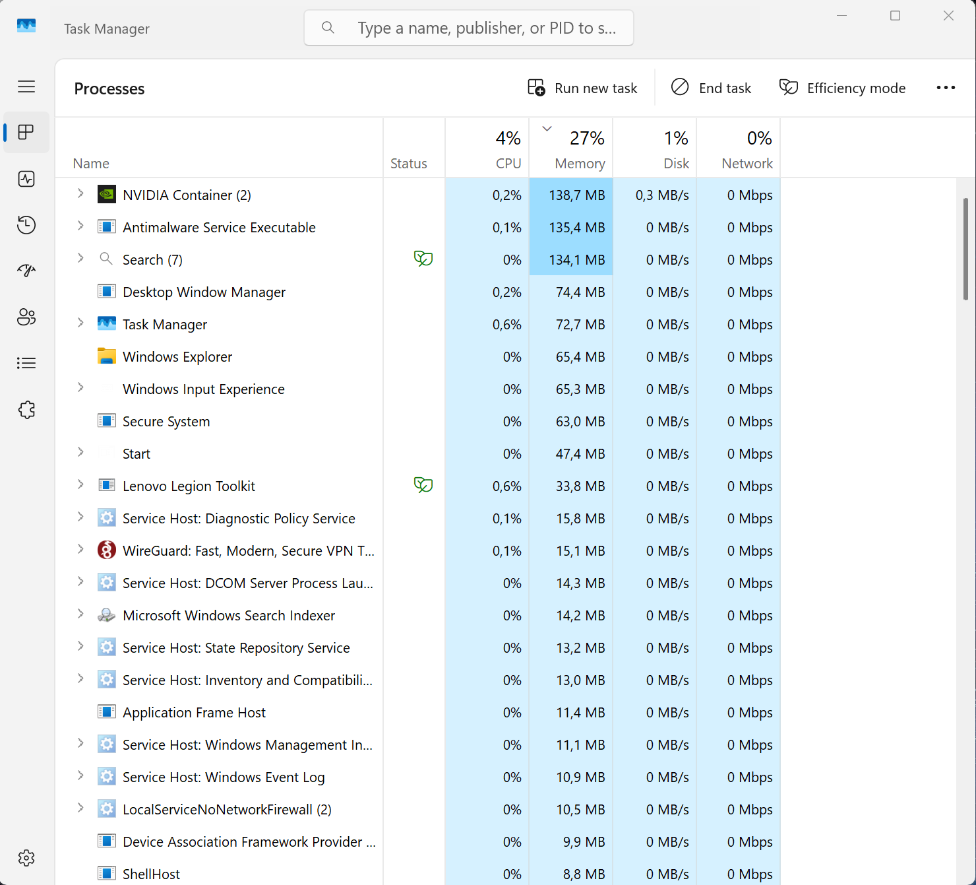
Task: Click the Windows Explorer folder icon
Action: [107, 356]
